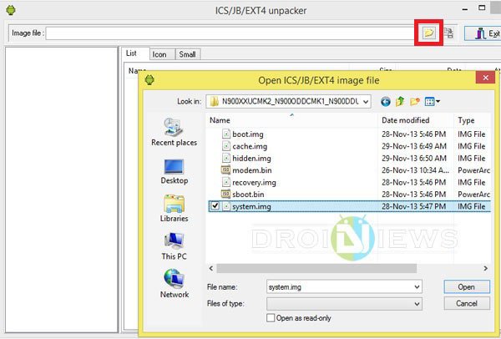Click the recovery.img file icon

[x=226, y=182]
